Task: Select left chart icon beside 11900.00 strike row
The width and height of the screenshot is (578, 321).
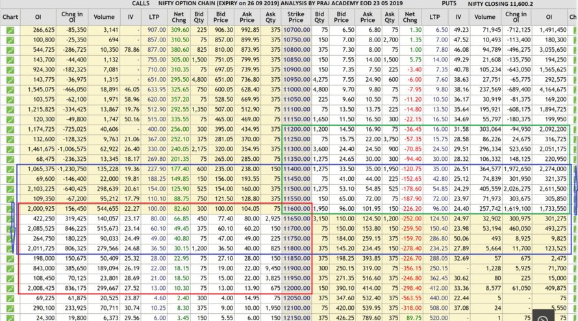Action: point(10,268)
